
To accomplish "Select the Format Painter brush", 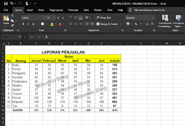I will (12, 25).
